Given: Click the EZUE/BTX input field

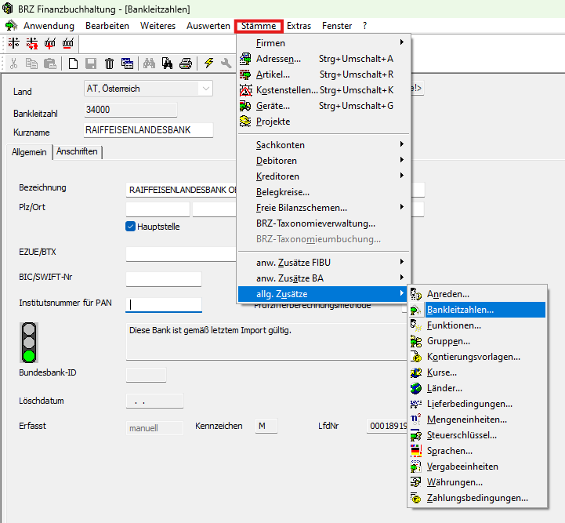Looking at the screenshot, I should 181,254.
